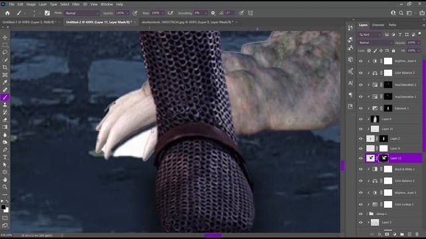Open layer Fill dropdown
426x239 pixels.
[x=419, y=50]
